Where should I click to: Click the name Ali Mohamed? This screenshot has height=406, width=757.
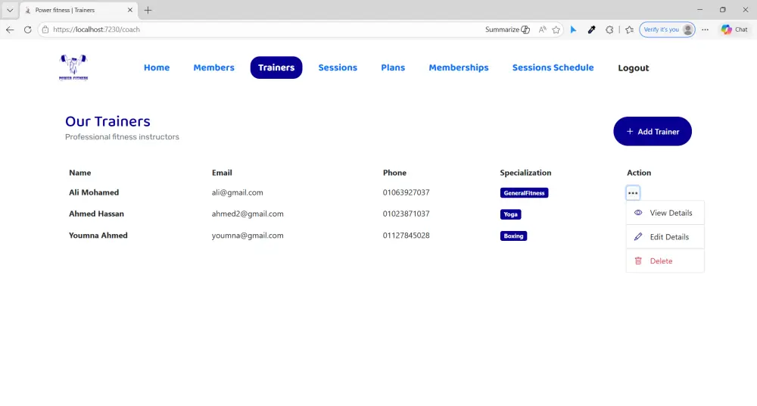94,192
